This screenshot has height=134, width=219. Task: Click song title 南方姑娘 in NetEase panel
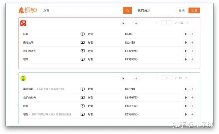(x=28, y=42)
